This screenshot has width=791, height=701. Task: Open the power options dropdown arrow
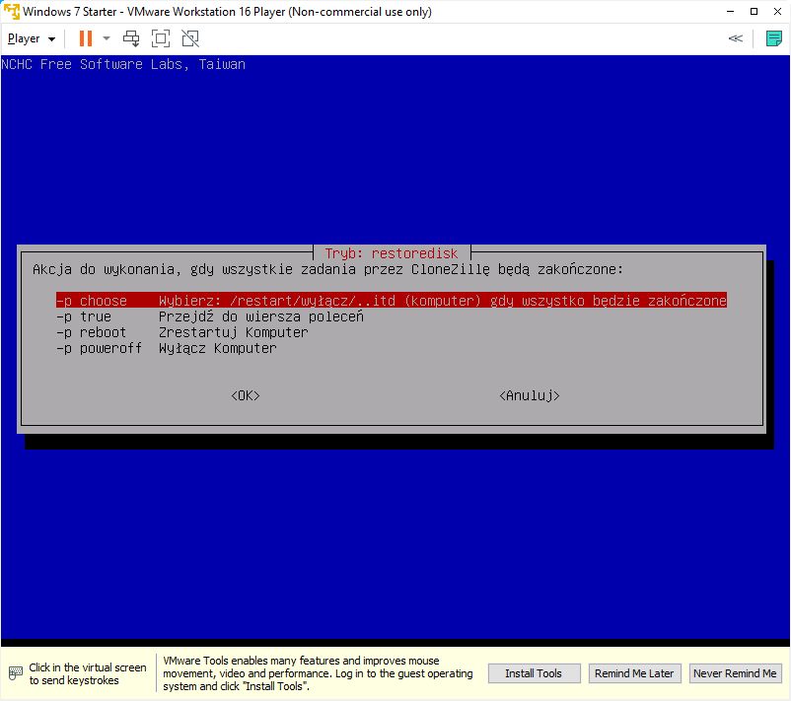[107, 38]
